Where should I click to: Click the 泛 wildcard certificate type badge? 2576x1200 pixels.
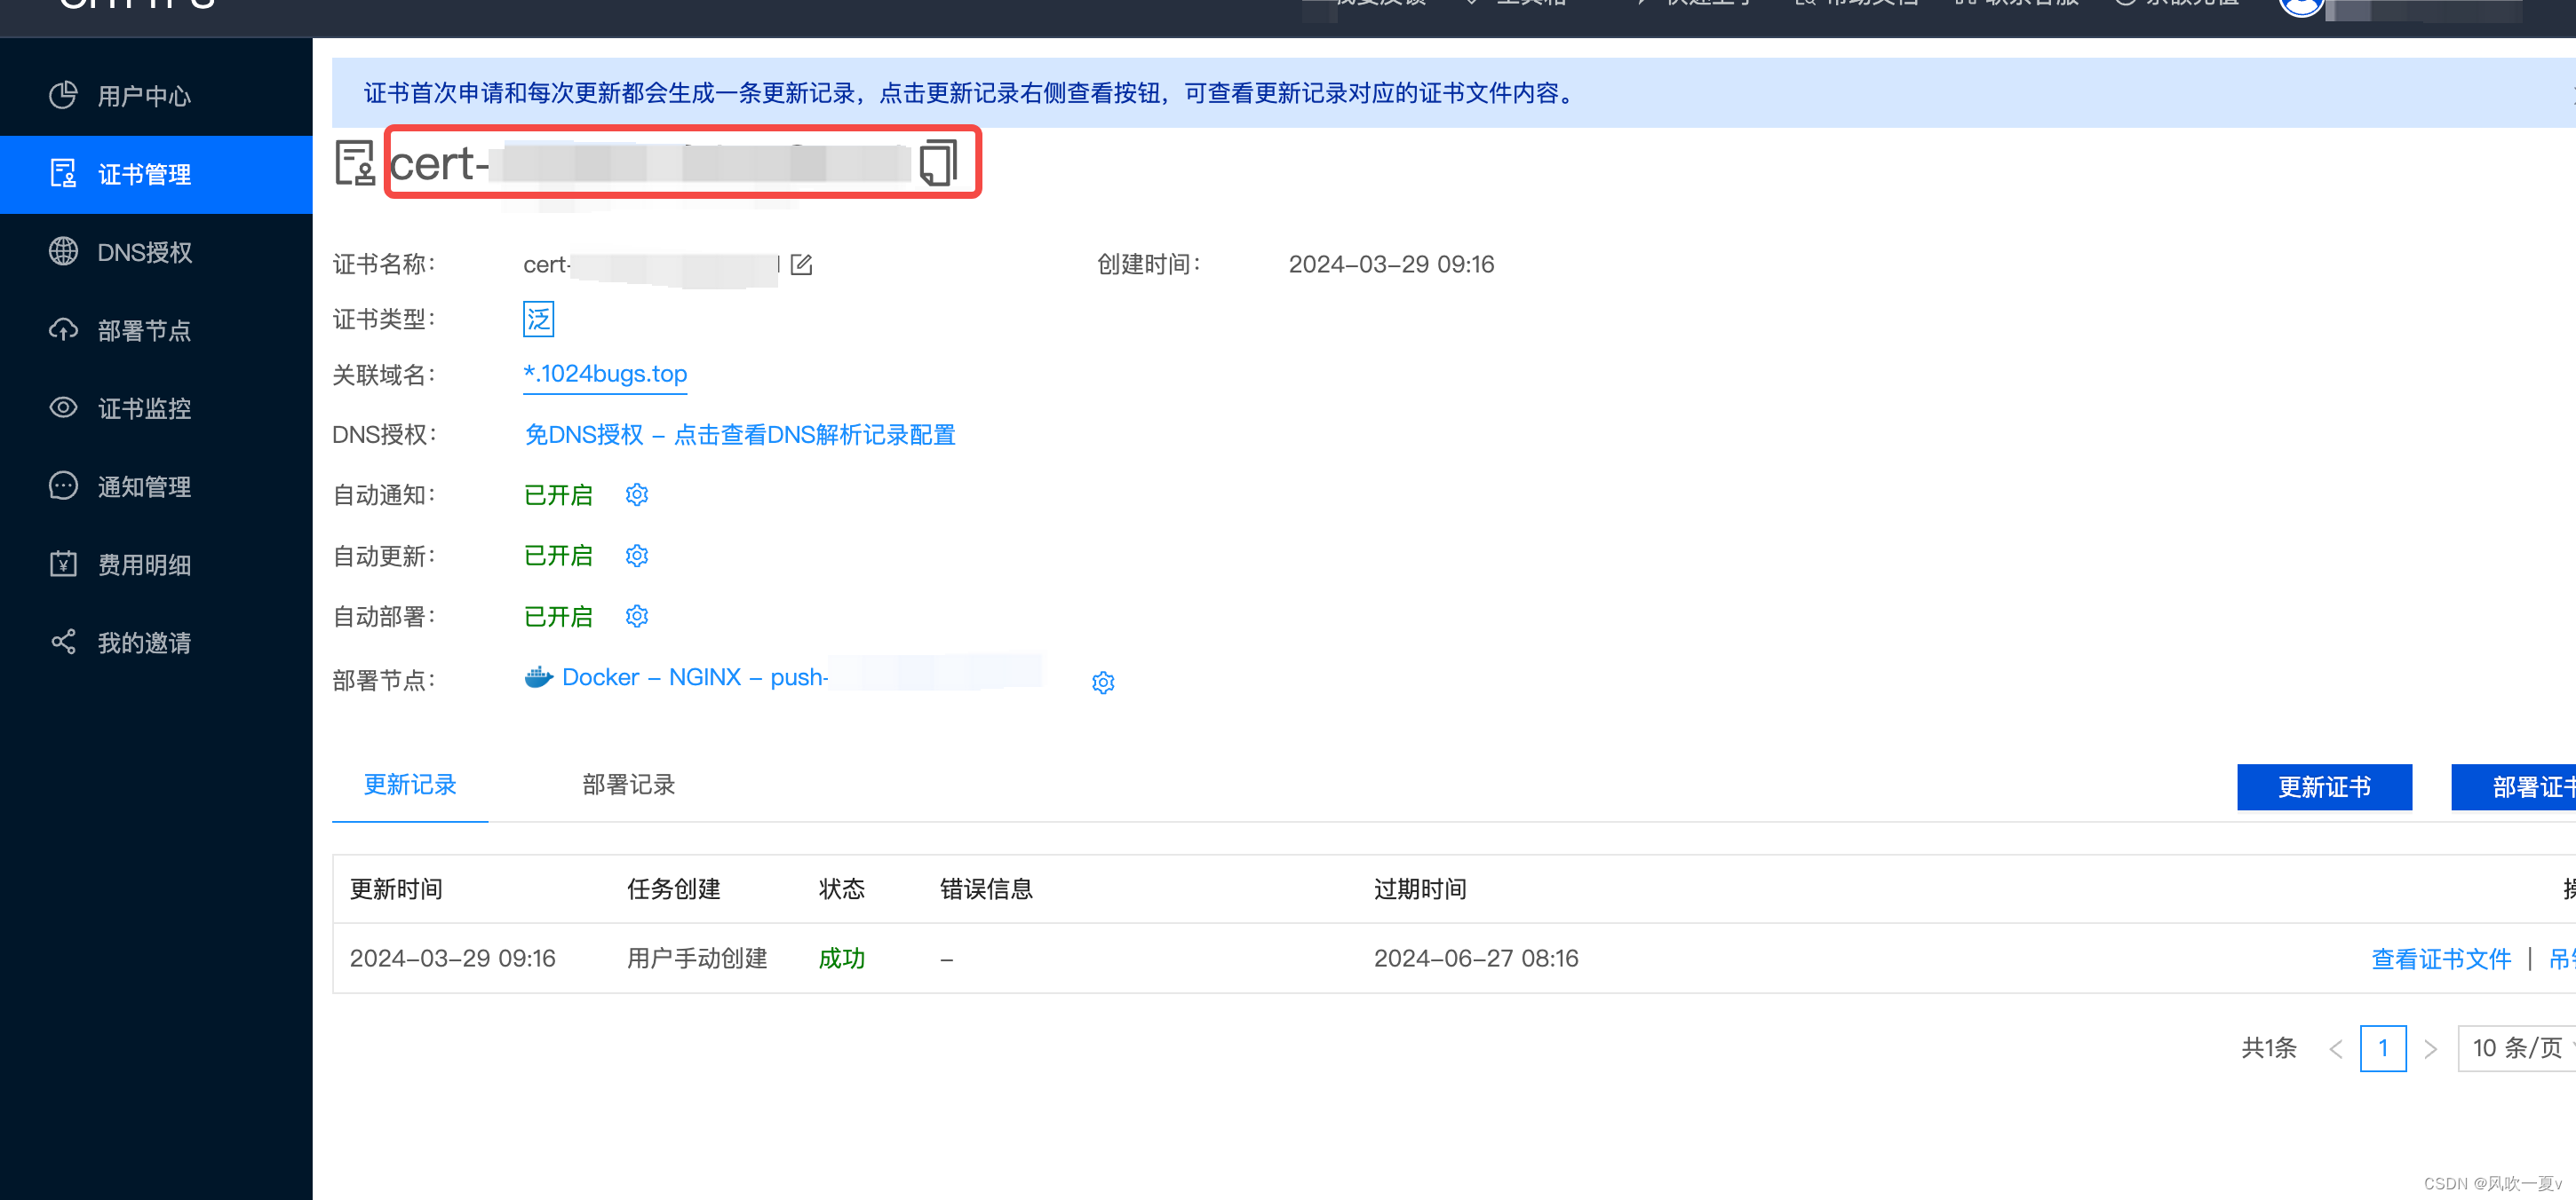point(538,319)
